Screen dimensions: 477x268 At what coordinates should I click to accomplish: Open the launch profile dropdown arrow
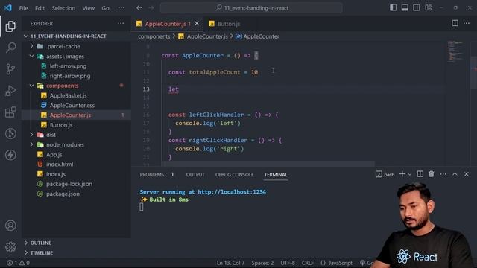pyautogui.click(x=409, y=174)
